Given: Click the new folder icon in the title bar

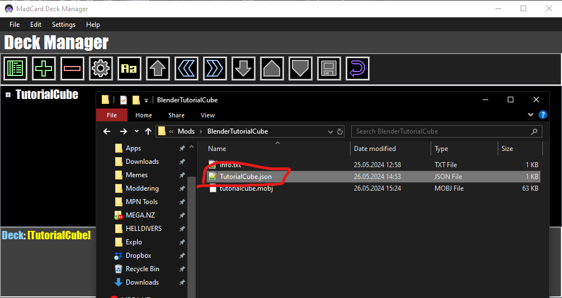Looking at the screenshot, I should [x=136, y=100].
